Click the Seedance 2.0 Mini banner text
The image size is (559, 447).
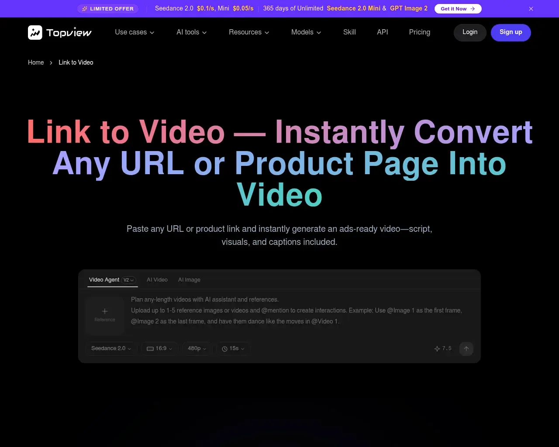pos(353,8)
